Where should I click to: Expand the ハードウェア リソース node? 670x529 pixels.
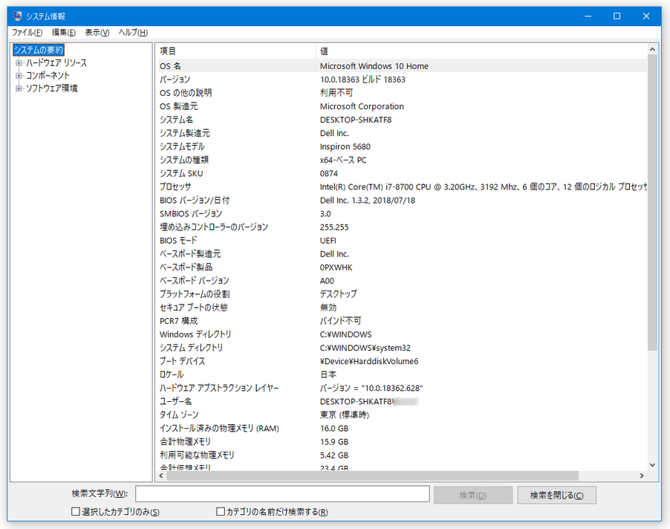click(19, 63)
